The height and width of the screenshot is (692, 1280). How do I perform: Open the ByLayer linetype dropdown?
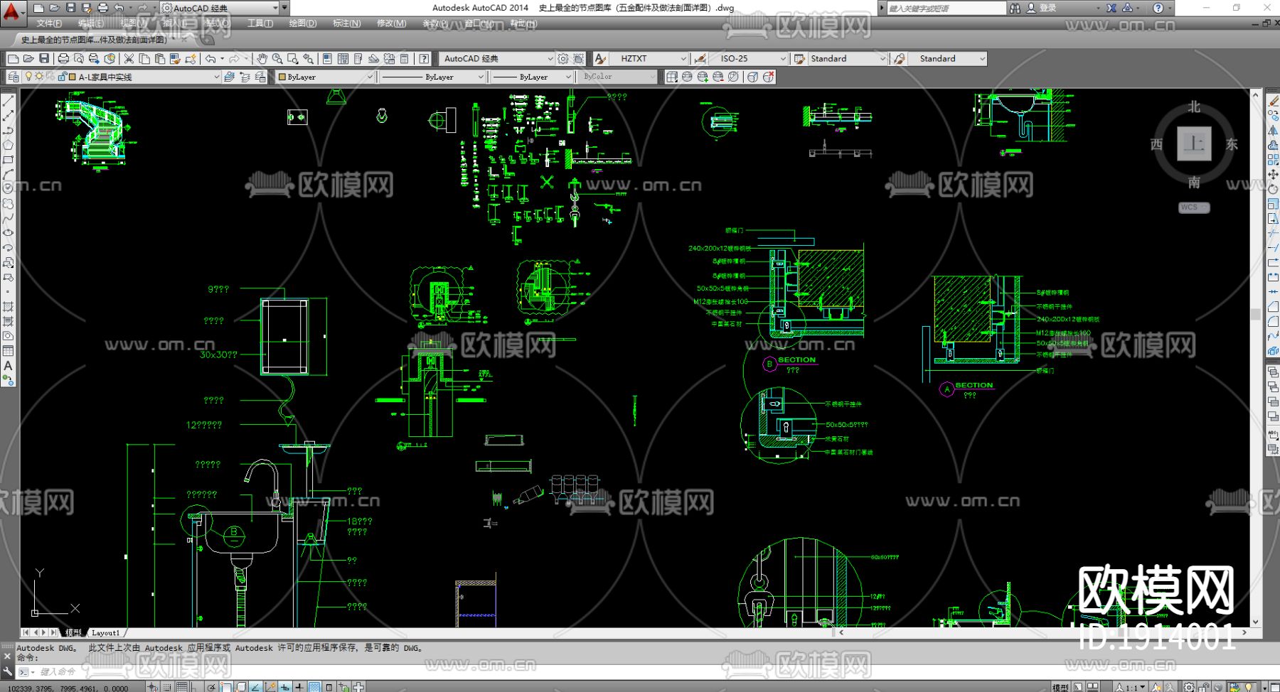tap(432, 77)
